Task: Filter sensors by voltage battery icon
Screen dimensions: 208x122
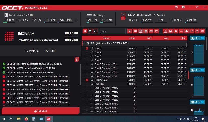Action: (x=171, y=31)
